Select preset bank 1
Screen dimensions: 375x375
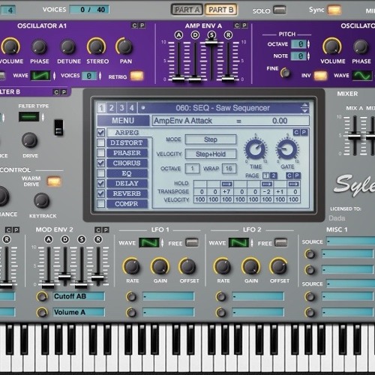(x=101, y=108)
